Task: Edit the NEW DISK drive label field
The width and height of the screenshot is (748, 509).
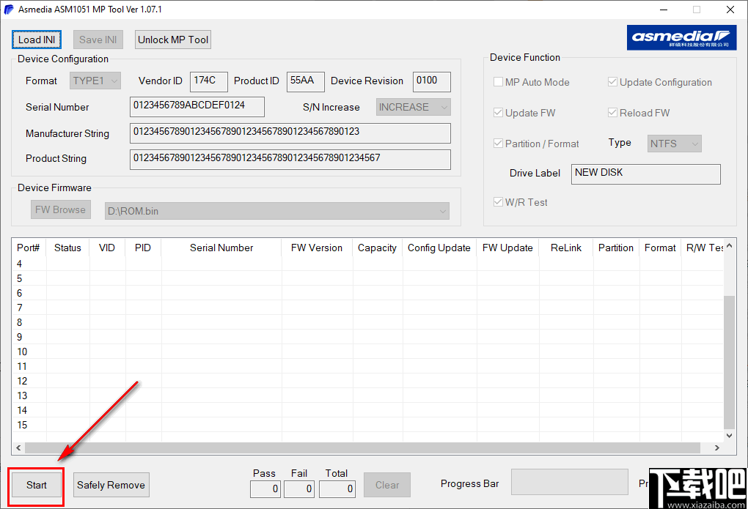Action: [x=645, y=174]
